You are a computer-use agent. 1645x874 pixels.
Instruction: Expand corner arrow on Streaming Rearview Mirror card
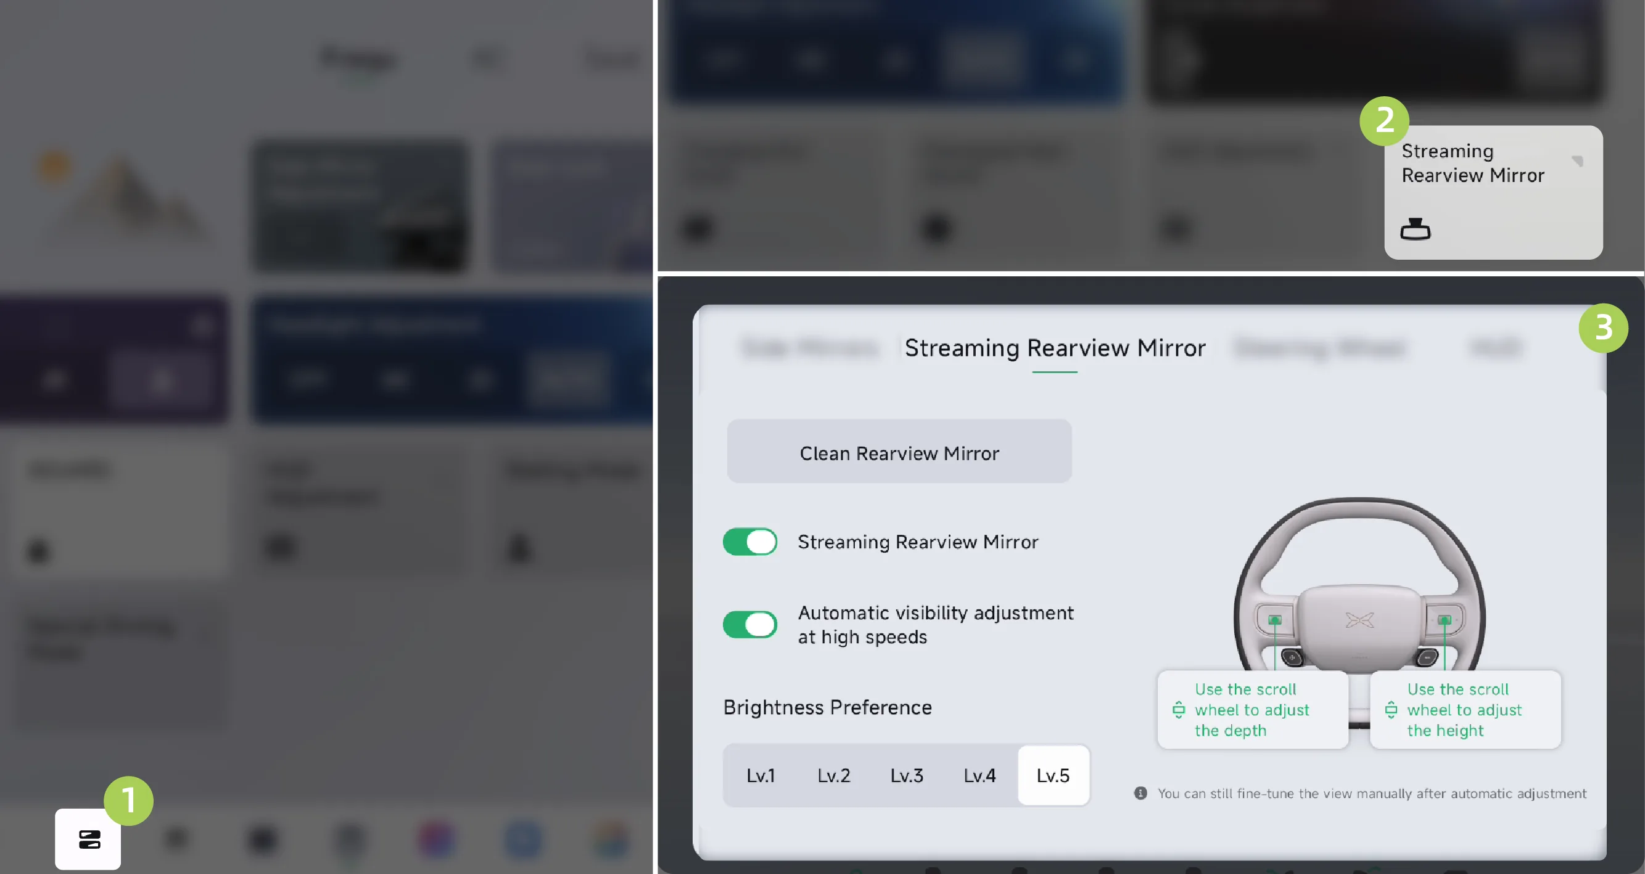(1577, 160)
